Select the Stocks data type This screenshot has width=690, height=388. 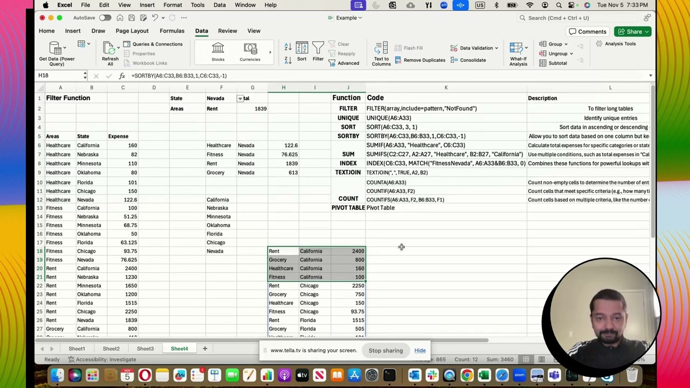218,53
